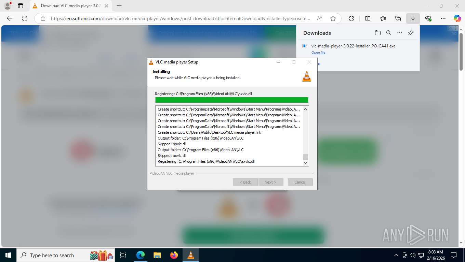Open the Favorites list icon
465x262 pixels.
pyautogui.click(x=383, y=18)
